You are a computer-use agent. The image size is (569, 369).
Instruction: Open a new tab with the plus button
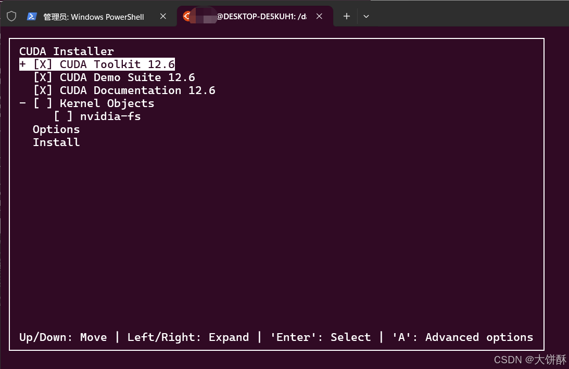347,16
